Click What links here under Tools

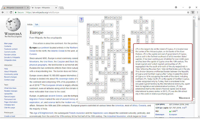coord(10,88)
